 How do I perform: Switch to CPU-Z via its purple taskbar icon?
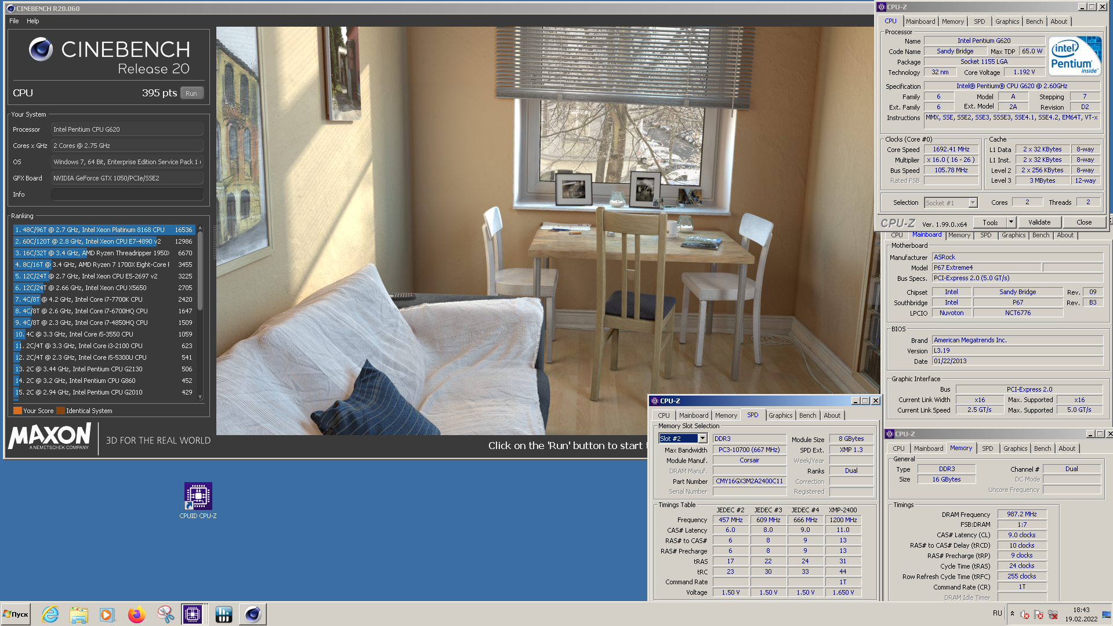pos(193,614)
